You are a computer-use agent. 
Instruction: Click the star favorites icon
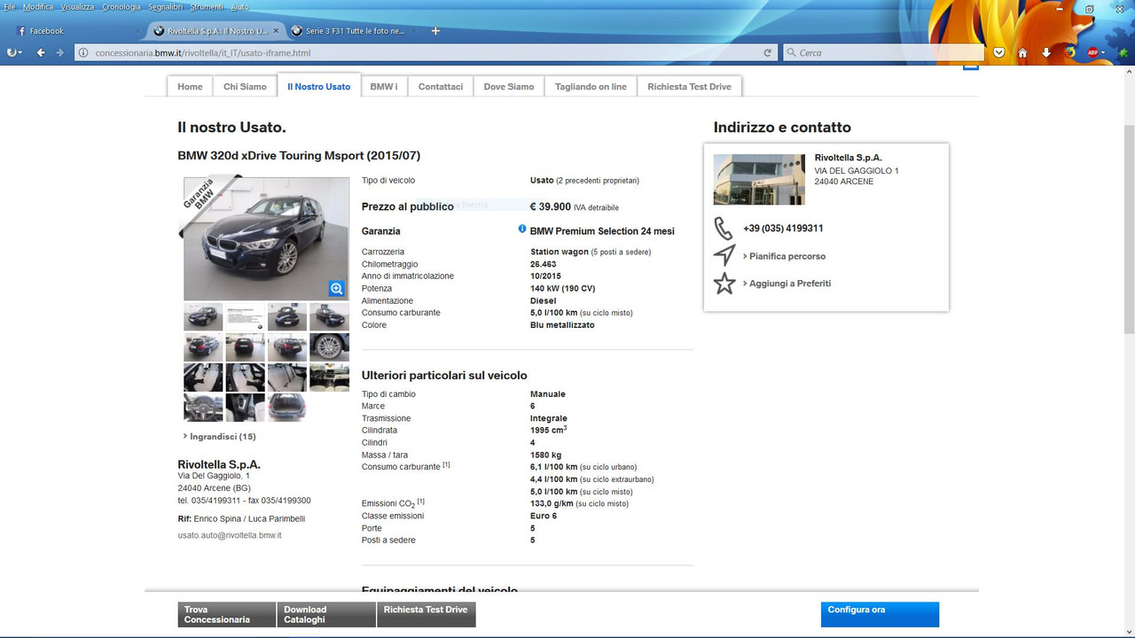click(x=724, y=284)
